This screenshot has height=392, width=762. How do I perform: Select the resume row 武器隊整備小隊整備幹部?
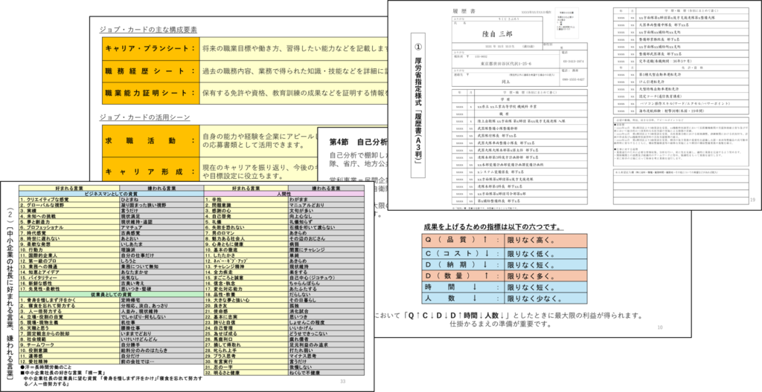coord(519,128)
